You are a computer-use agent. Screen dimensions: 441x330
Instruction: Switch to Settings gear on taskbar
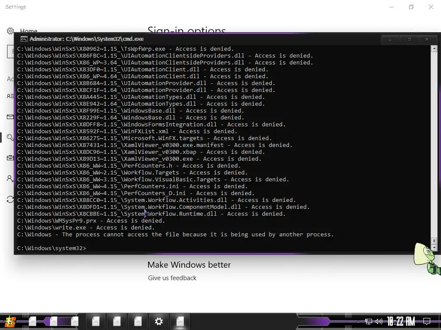point(158,321)
